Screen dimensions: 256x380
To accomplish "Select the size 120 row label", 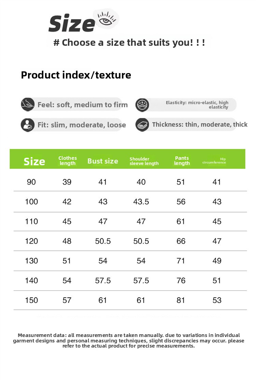I will pos(31,241).
